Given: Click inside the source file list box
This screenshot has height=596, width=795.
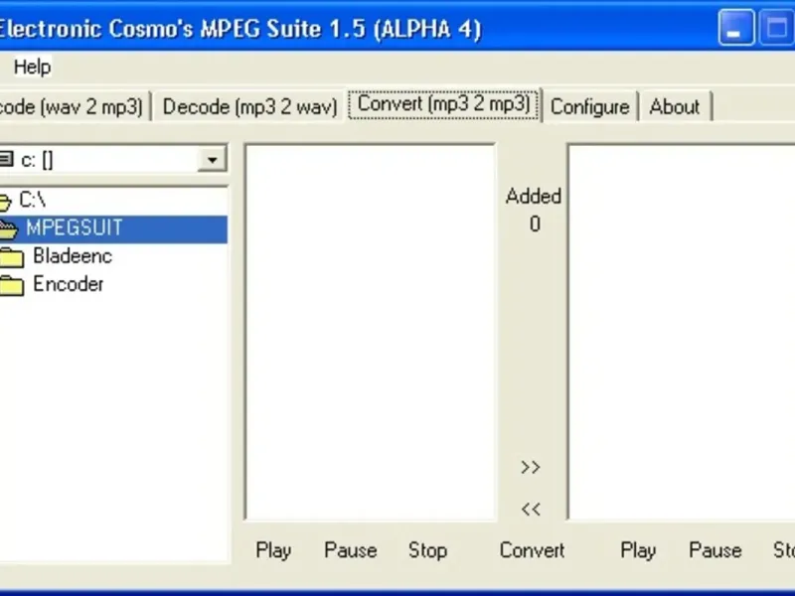Looking at the screenshot, I should (x=370, y=333).
